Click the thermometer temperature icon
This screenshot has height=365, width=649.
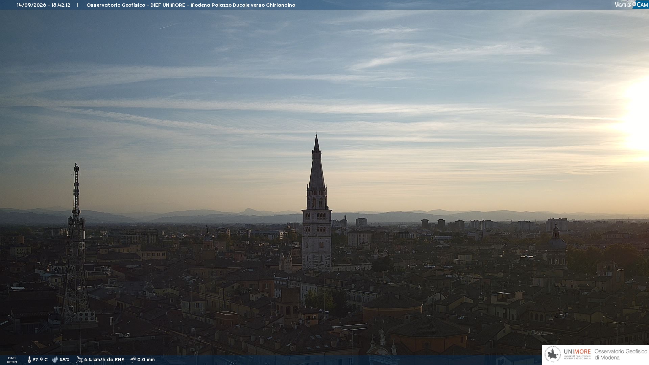tap(29, 360)
